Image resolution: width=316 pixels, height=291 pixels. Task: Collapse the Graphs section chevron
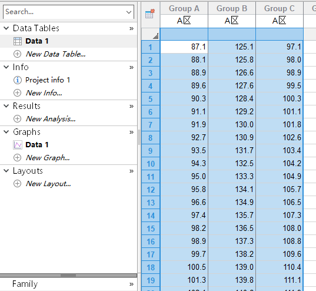coord(6,132)
